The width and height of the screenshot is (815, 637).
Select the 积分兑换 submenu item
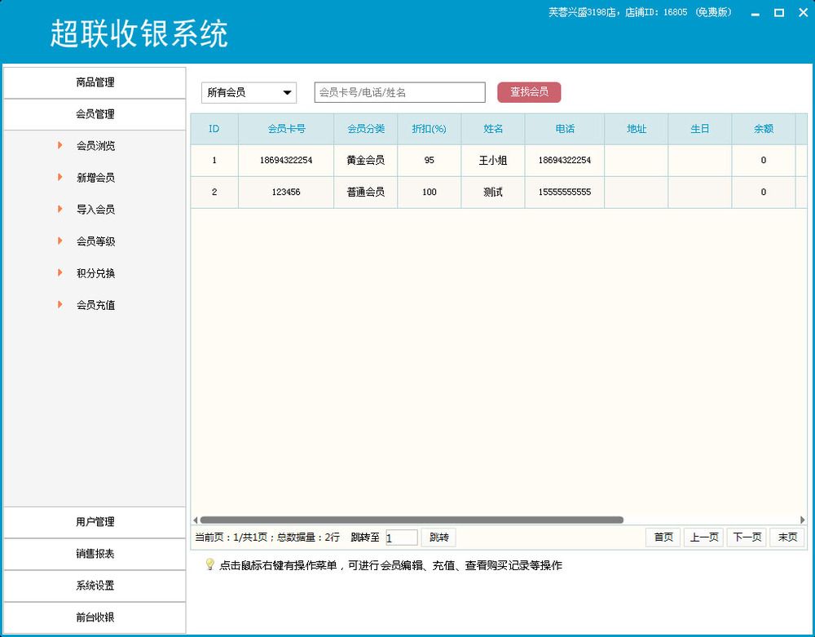click(x=95, y=273)
